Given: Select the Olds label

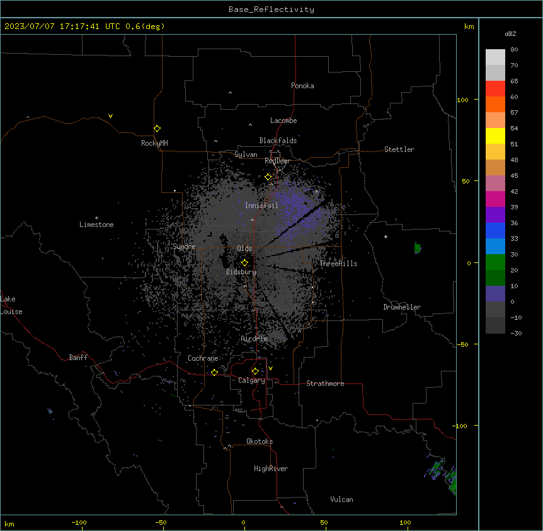Looking at the screenshot, I should tap(244, 248).
